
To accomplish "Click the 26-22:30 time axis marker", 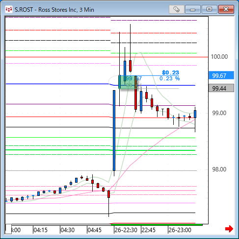I will point(126,230).
